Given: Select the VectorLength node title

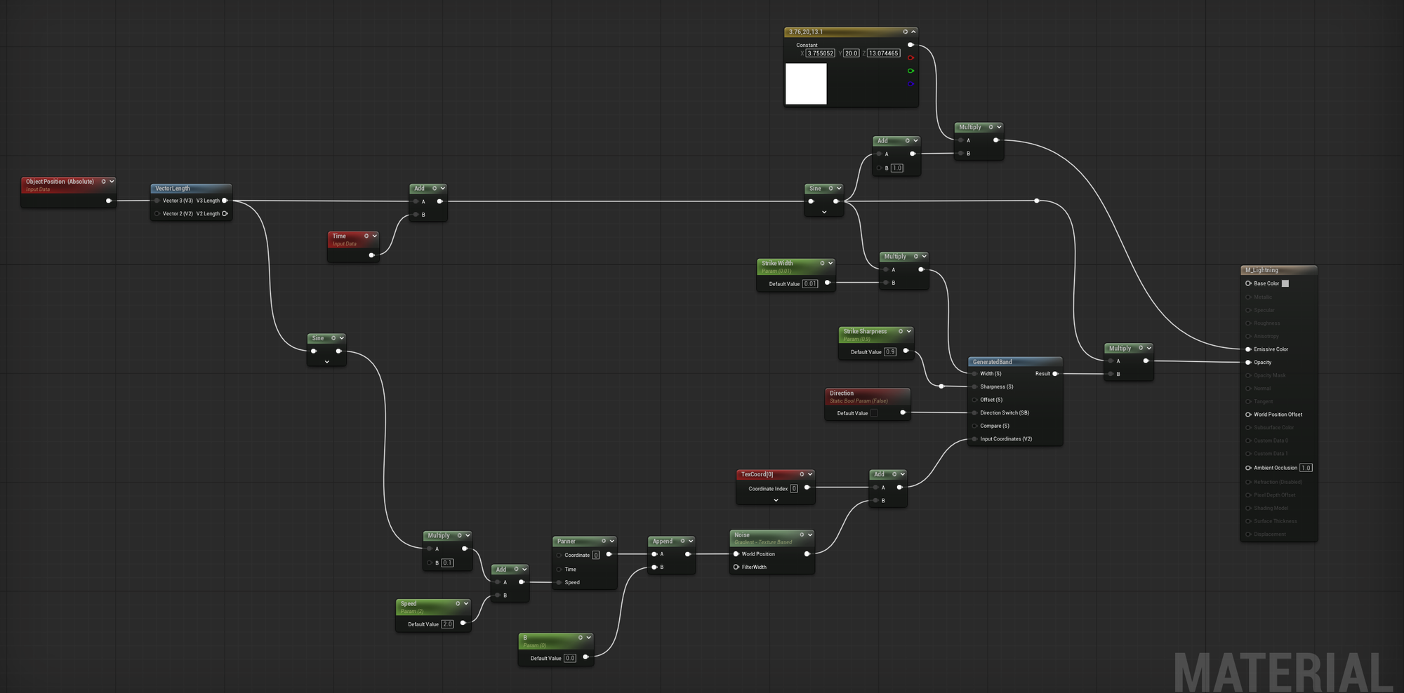Looking at the screenshot, I should [x=173, y=189].
